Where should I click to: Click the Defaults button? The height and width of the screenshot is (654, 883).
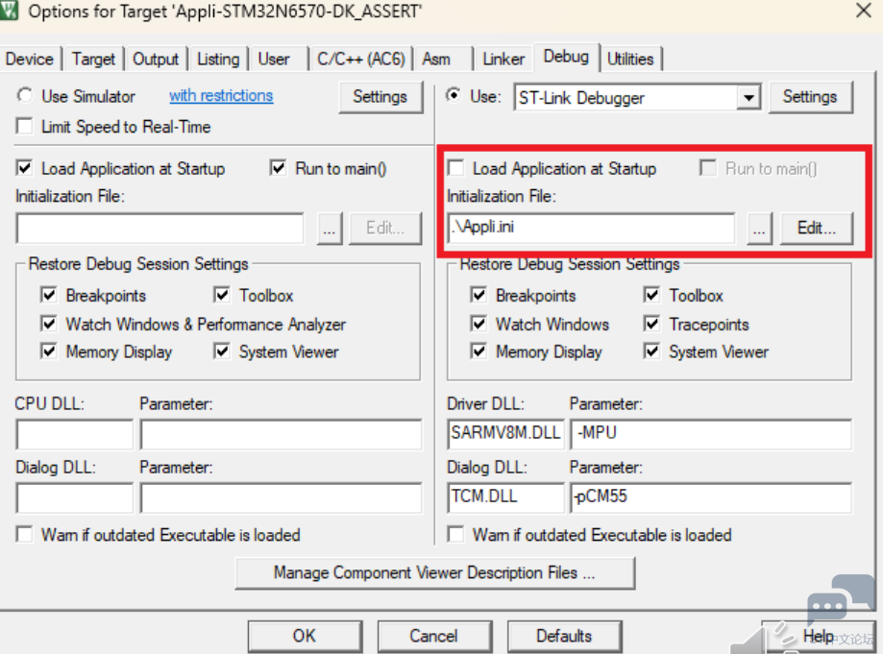coord(564,636)
